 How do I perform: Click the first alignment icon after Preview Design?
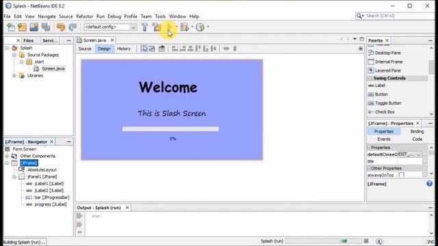[175, 49]
